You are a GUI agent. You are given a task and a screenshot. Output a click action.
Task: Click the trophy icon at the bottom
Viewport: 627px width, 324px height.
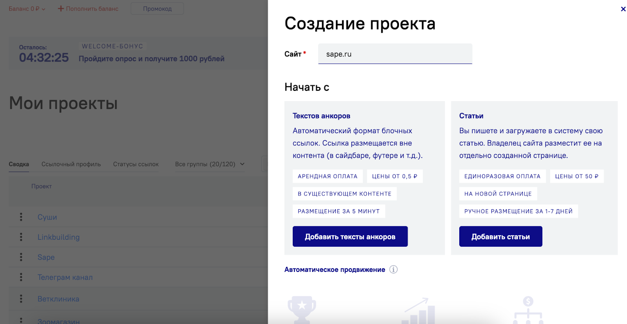click(x=302, y=310)
